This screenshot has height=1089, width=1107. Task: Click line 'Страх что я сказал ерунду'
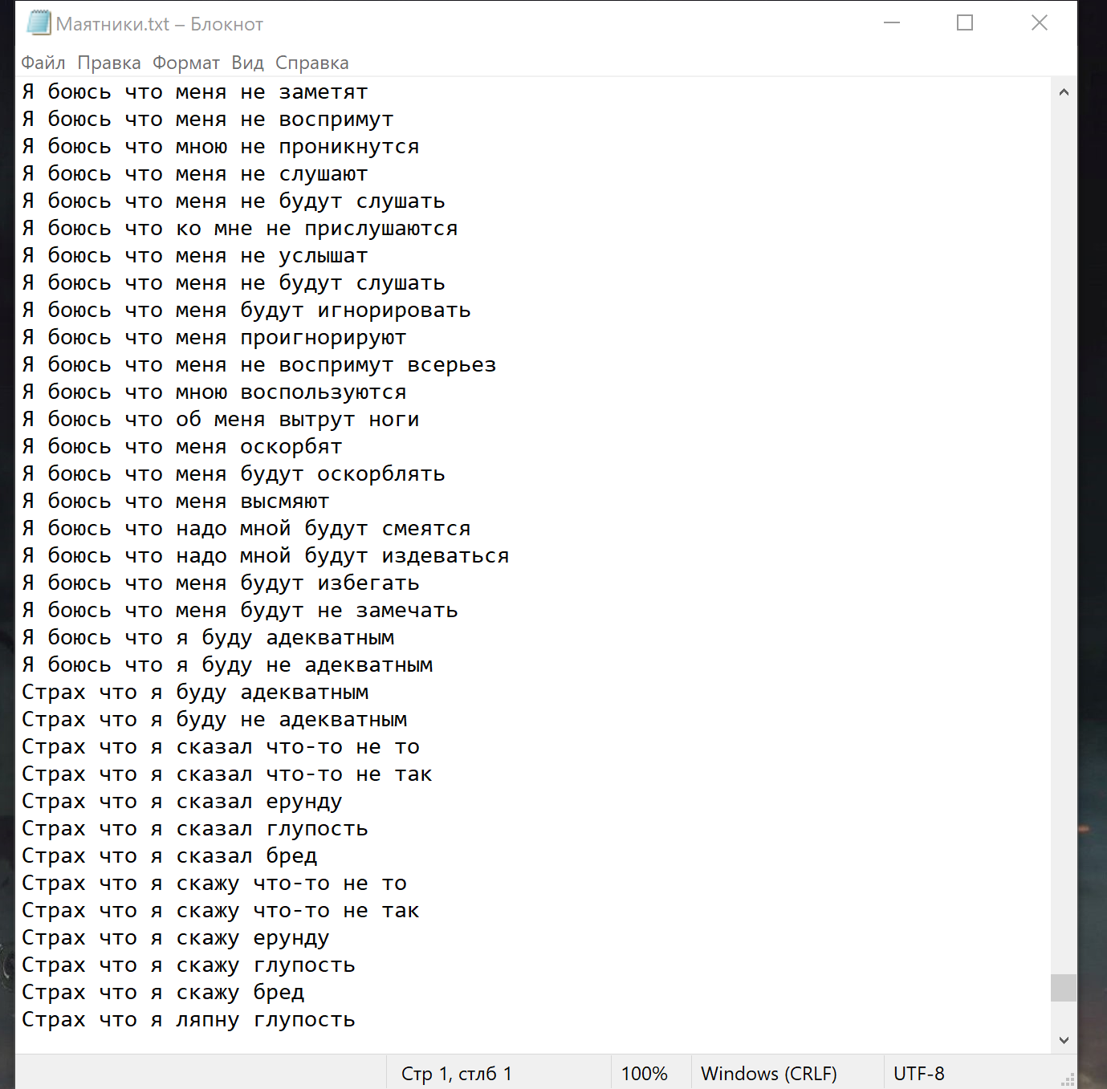click(x=182, y=802)
